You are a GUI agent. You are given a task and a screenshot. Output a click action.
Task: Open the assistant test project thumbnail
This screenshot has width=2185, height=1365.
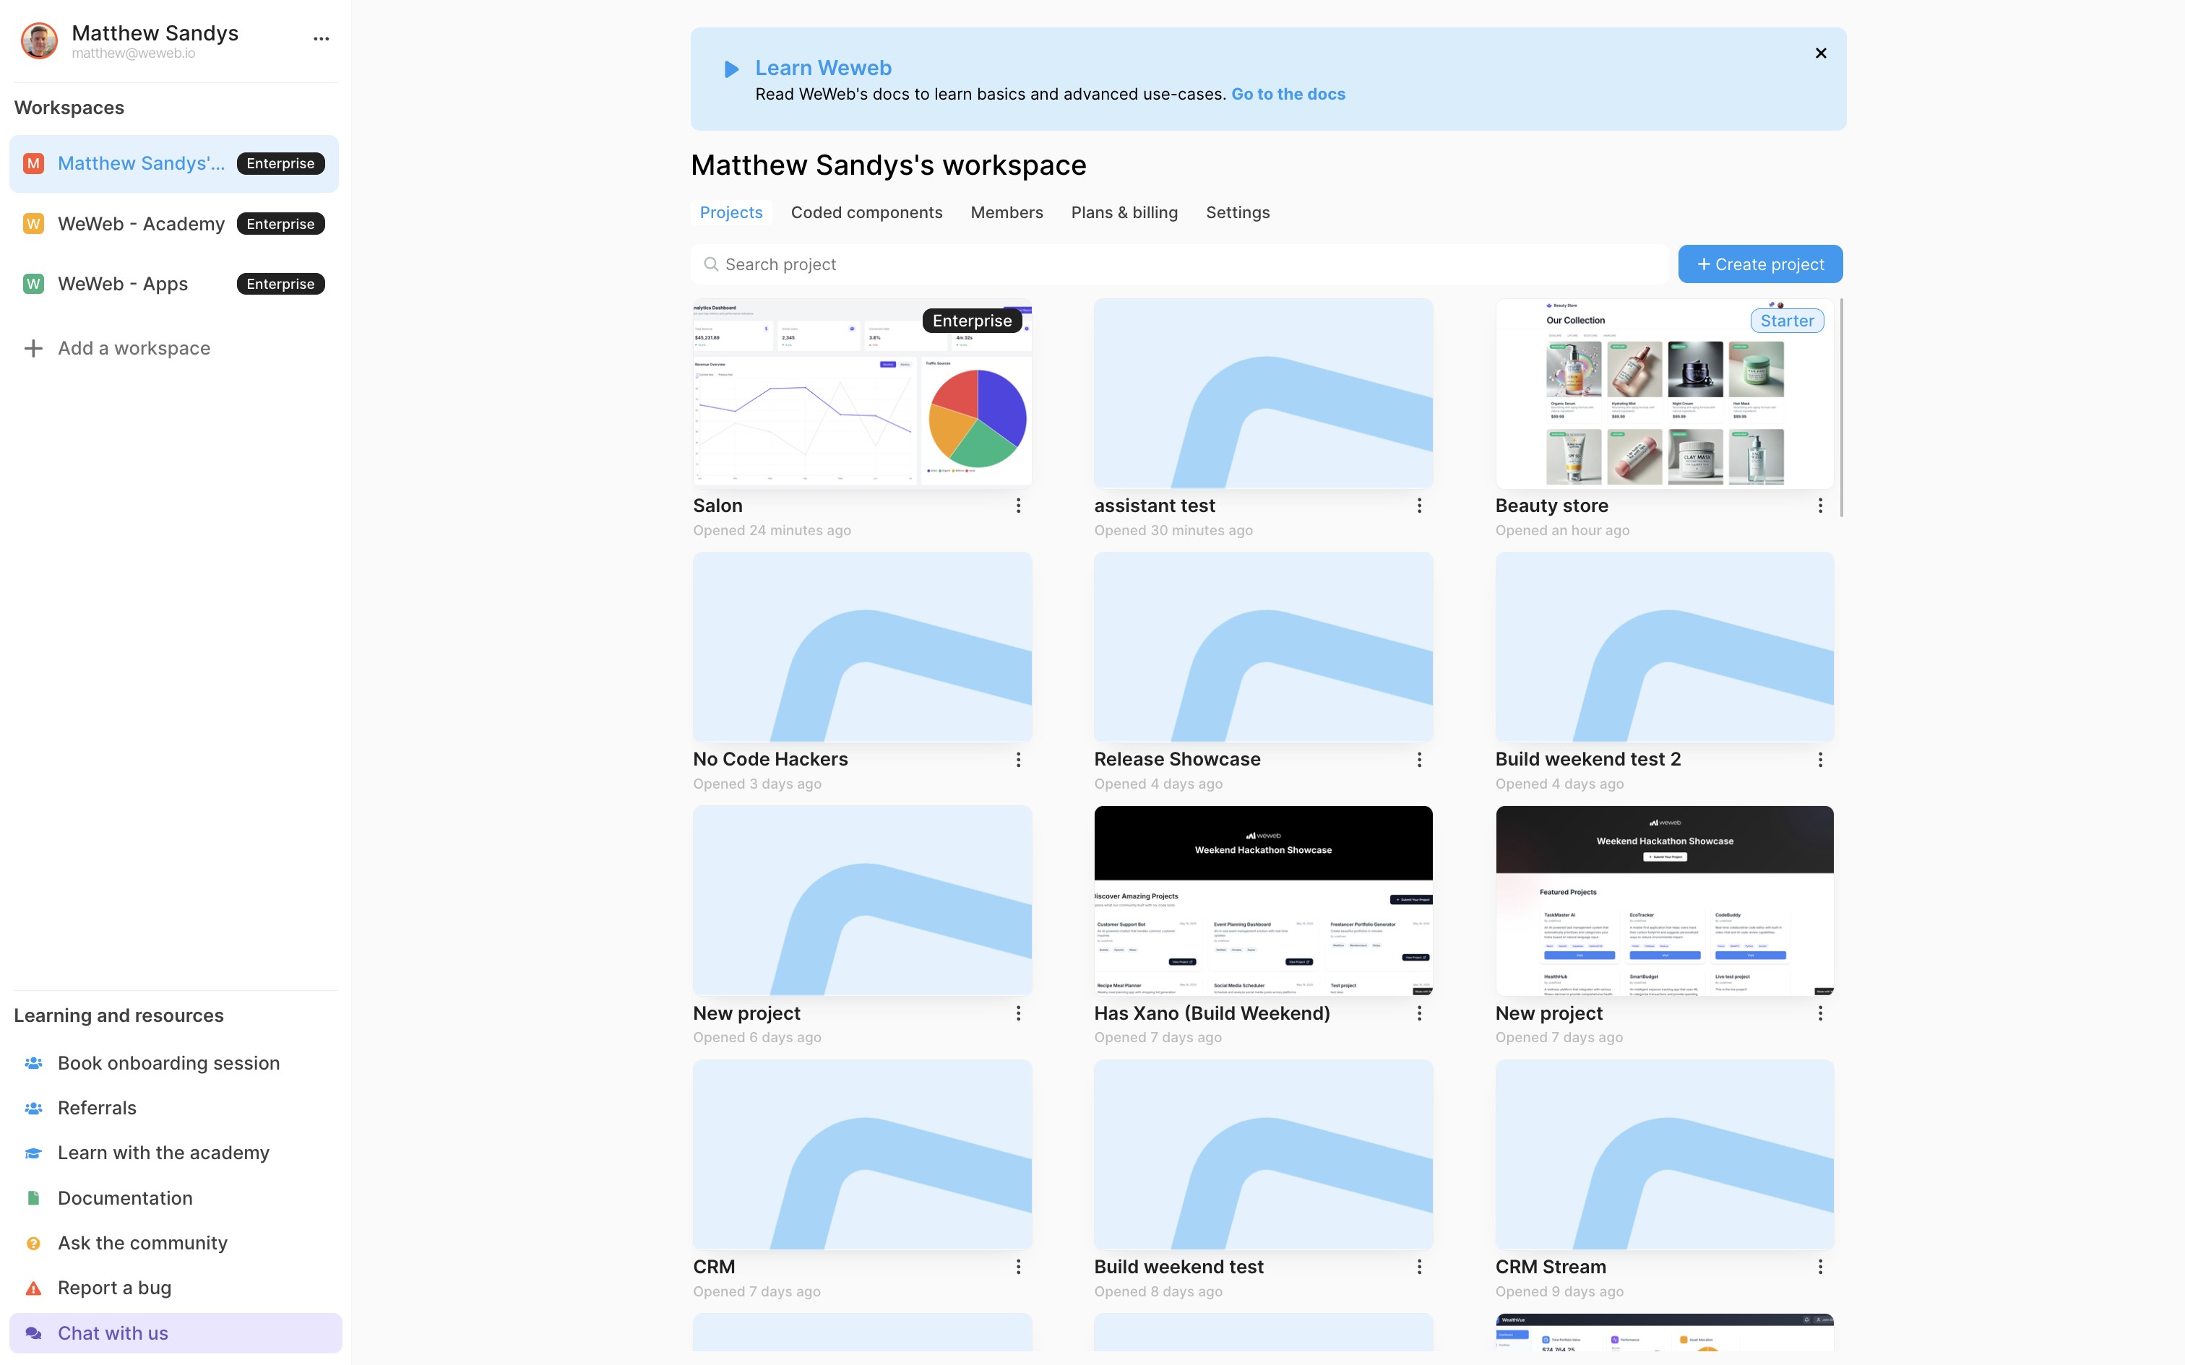(x=1263, y=394)
